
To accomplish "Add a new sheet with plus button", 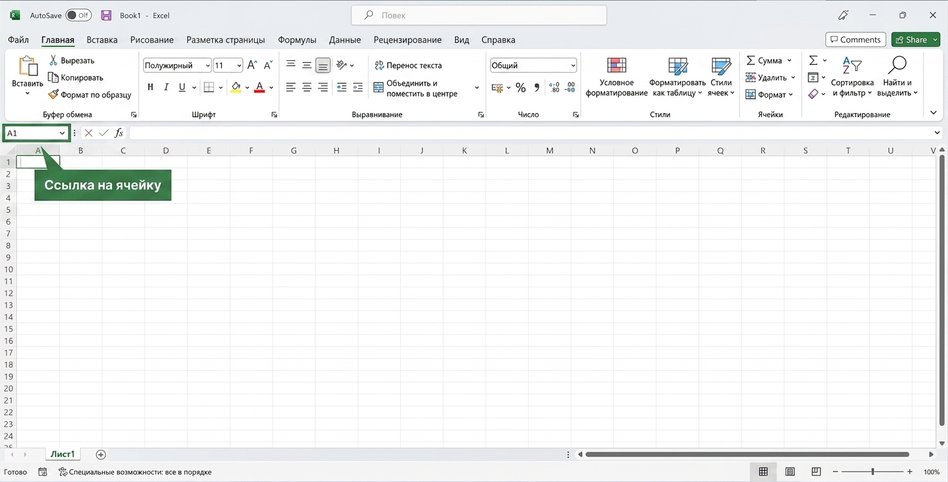I will pyautogui.click(x=101, y=454).
